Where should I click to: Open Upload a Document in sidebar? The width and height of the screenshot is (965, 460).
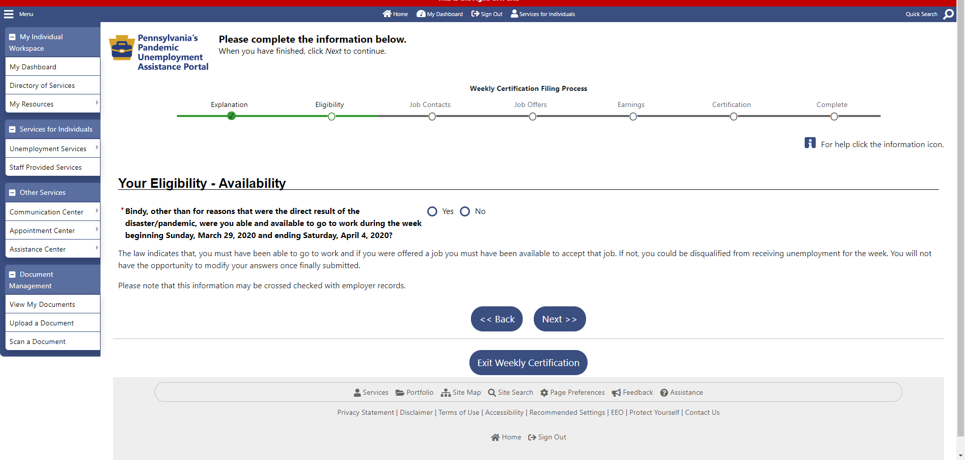tap(42, 323)
